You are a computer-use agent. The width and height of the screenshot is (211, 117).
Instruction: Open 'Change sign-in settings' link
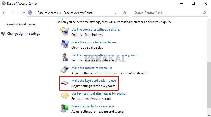pyautogui.click(x=23, y=34)
